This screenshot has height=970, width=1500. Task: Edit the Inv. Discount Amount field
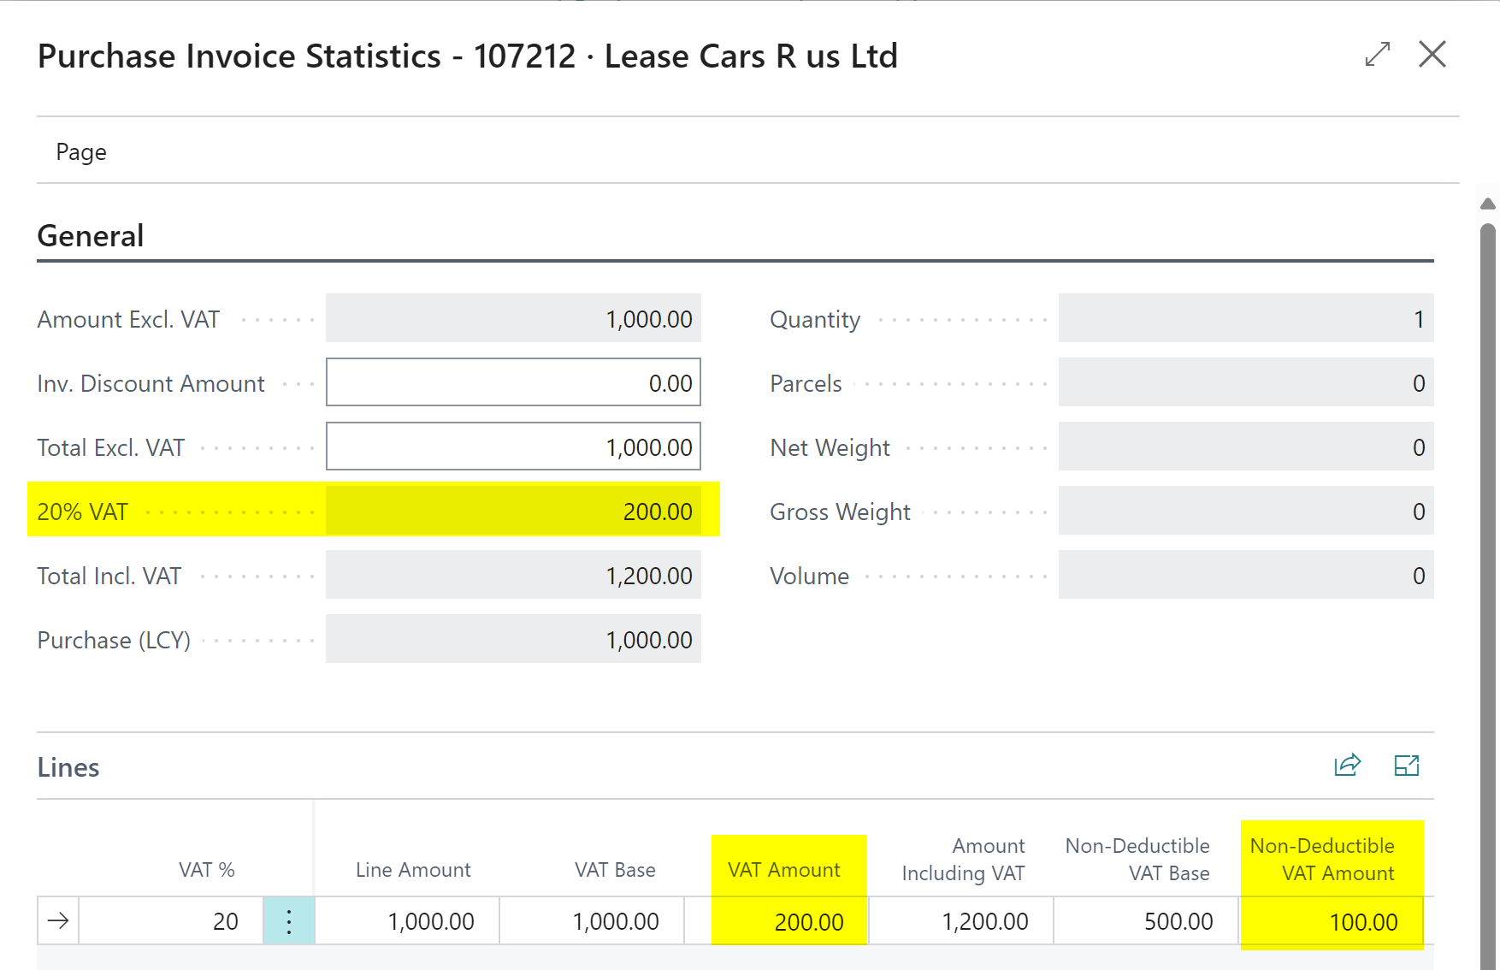pos(513,383)
